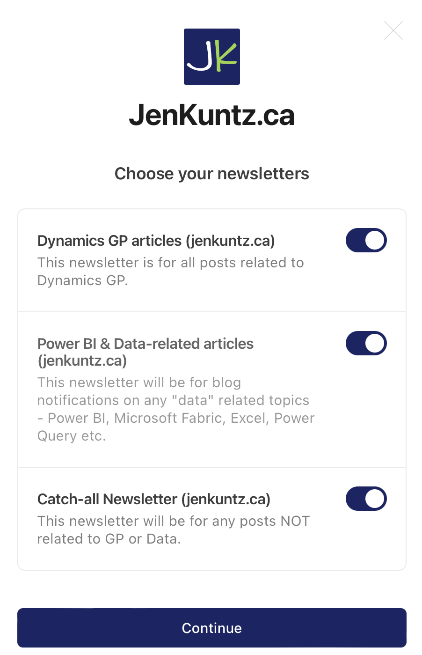This screenshot has width=422, height=655.
Task: Click the white knob on Dynamics GP toggle
Action: tap(375, 240)
